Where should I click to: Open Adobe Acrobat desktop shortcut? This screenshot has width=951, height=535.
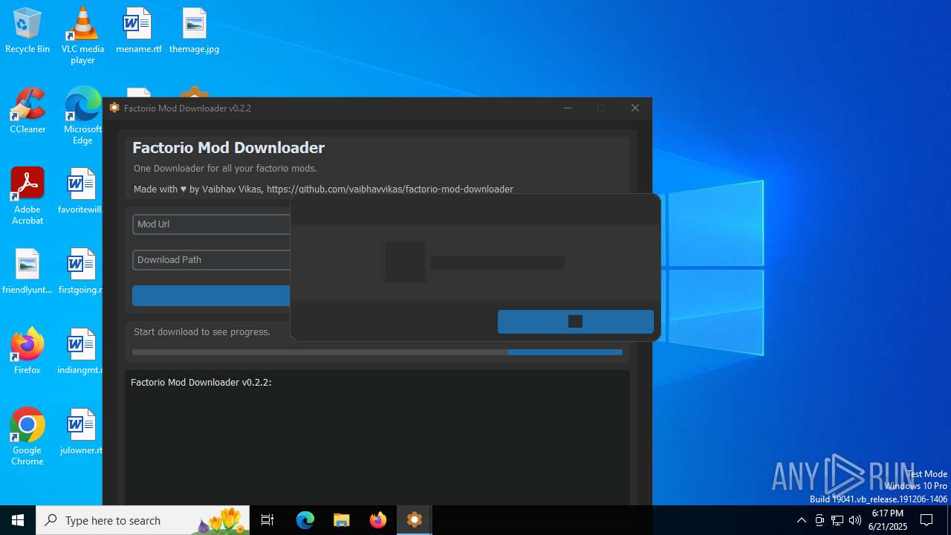click(x=27, y=196)
